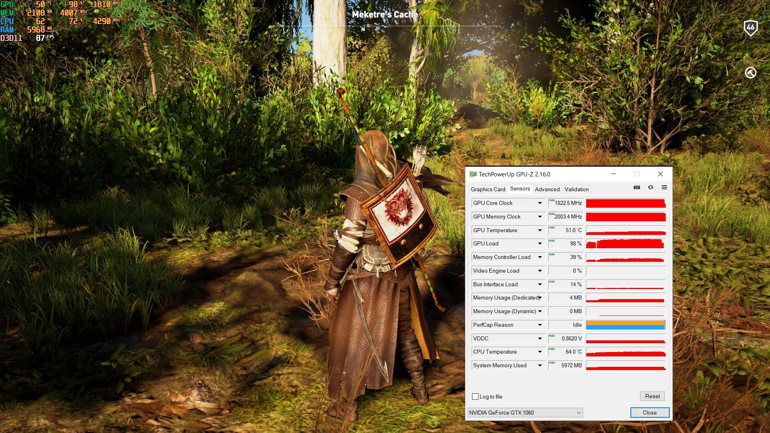This screenshot has width=770, height=433.
Task: Click the PerfCap Reason colored bar
Action: click(x=626, y=325)
